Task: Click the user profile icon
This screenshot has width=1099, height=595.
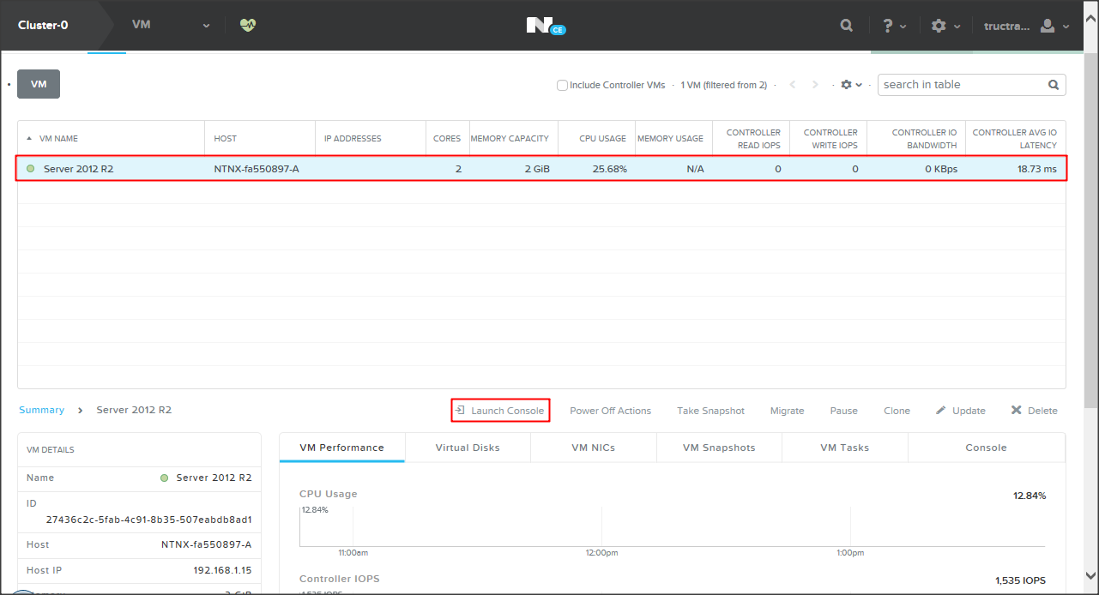Action: (x=1048, y=26)
